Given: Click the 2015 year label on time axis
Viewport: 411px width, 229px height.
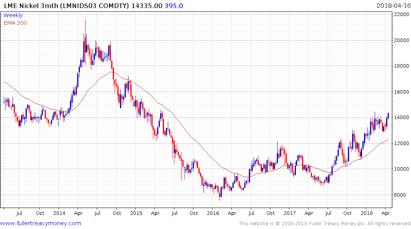Looking at the screenshot, I should coord(136,213).
